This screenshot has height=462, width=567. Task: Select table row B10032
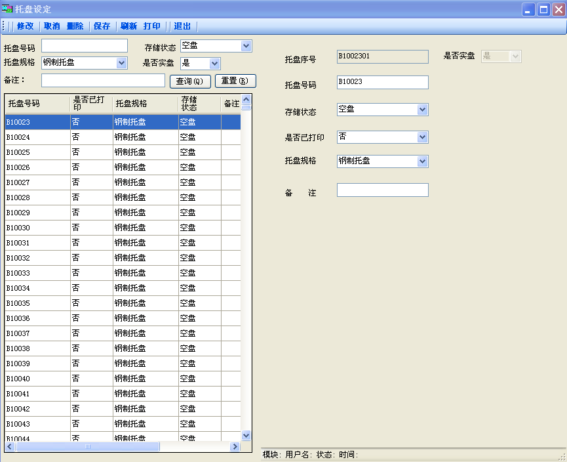[x=123, y=258]
